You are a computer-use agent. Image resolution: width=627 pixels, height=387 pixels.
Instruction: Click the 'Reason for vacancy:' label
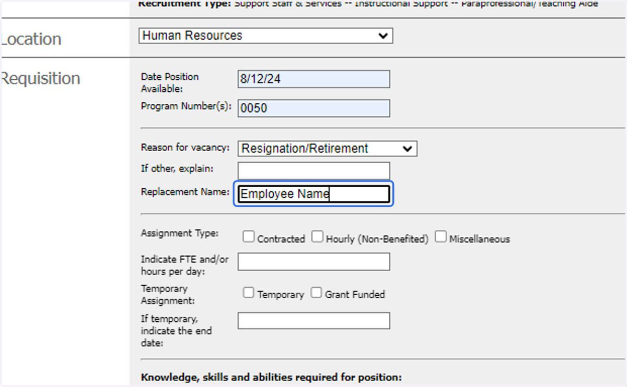click(185, 148)
